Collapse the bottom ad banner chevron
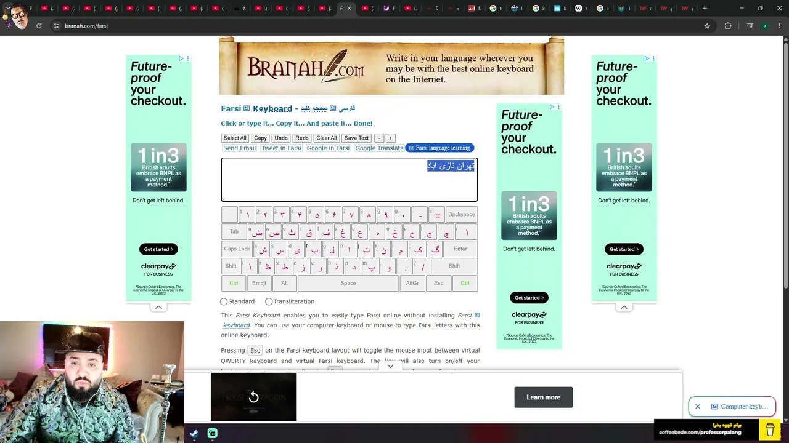 click(390, 366)
